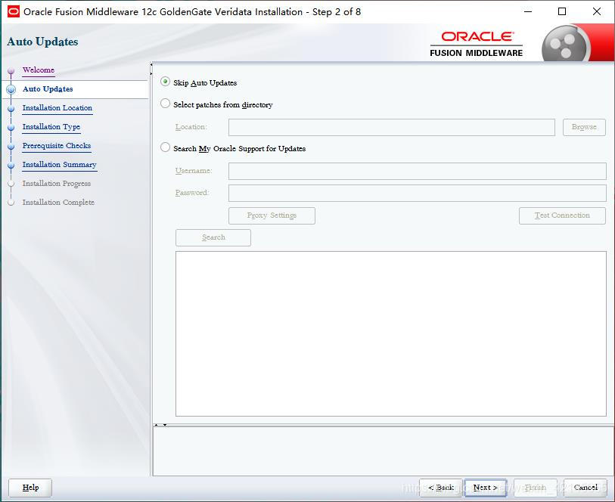Viewport: 615px width, 502px height.
Task: Click the Prerequisite Checks step bullet icon
Action: tap(11, 146)
